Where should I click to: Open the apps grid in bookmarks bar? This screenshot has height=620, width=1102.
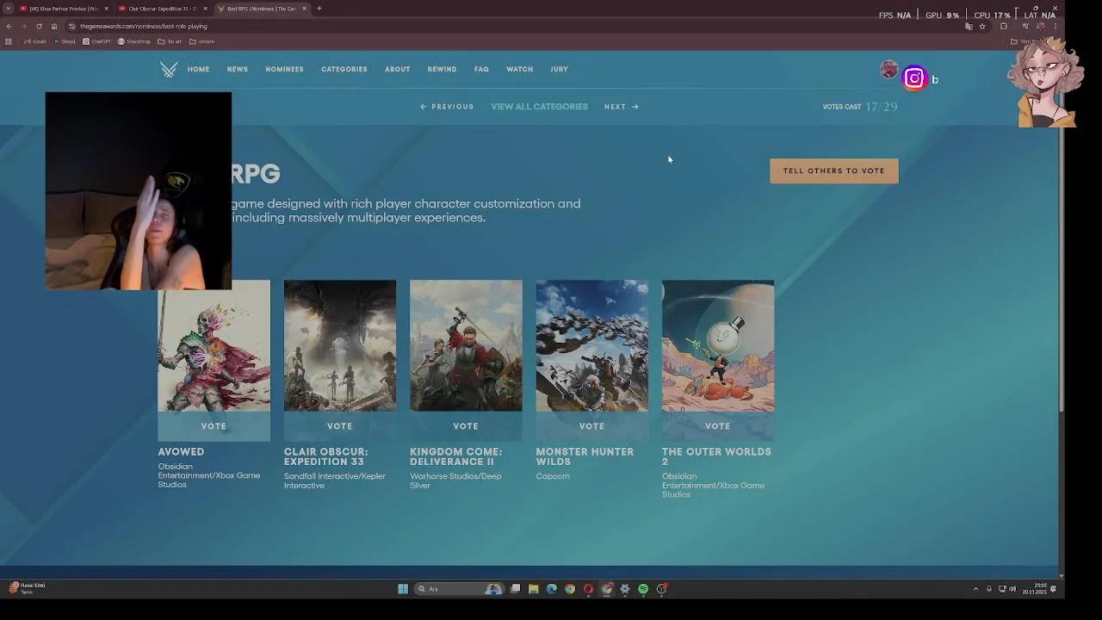(9, 41)
